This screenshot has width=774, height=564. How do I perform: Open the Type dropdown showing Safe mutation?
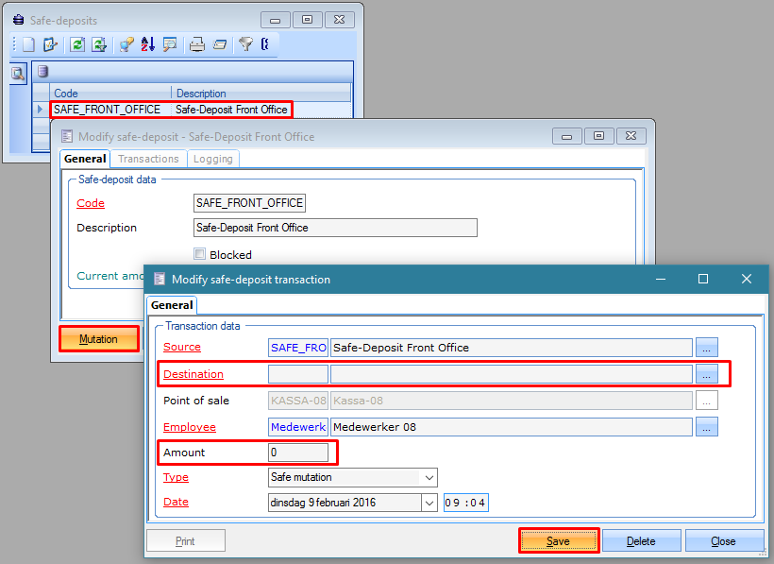(429, 478)
